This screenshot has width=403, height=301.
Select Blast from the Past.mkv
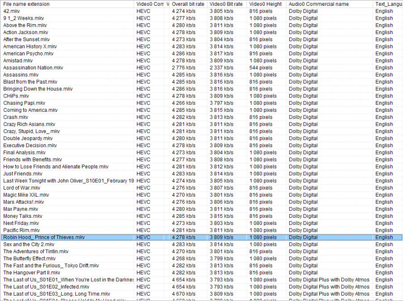(30, 82)
